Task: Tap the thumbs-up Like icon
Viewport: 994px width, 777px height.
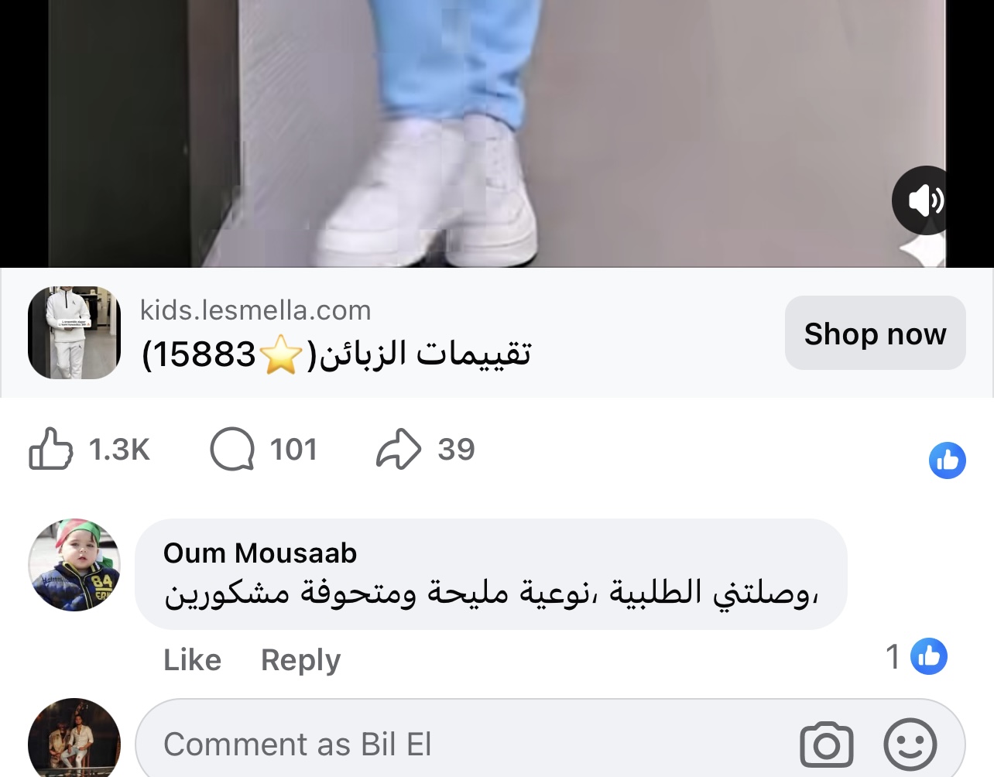Action: pos(50,449)
